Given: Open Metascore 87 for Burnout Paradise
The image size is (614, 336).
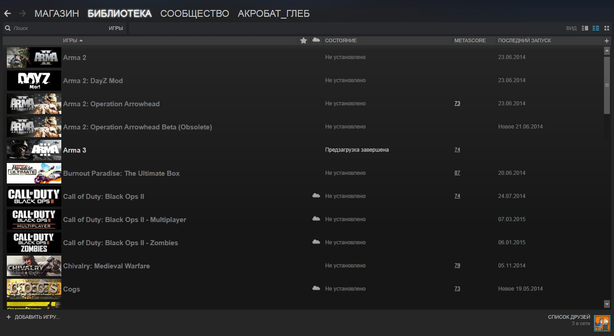Looking at the screenshot, I should pos(457,173).
